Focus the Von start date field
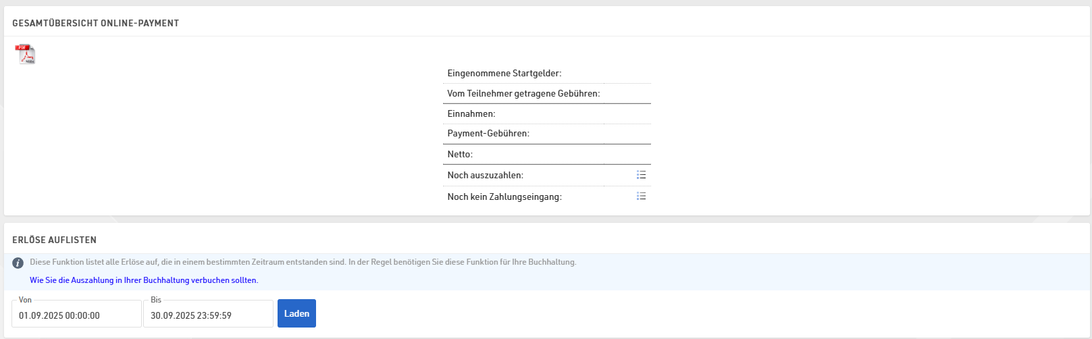The image size is (1092, 339). point(76,315)
